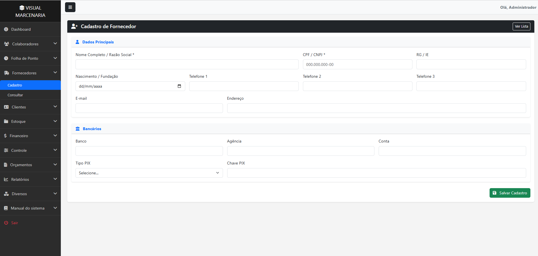The image size is (538, 256).
Task: Expand the Manual do sistema chevron
Action: click(x=55, y=208)
